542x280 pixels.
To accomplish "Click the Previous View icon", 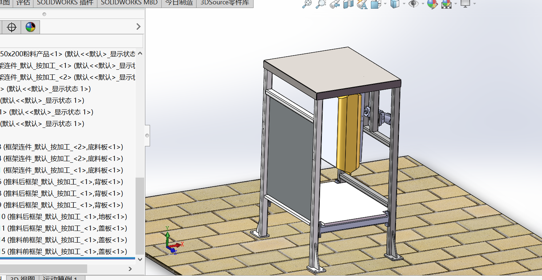I will pos(335,4).
